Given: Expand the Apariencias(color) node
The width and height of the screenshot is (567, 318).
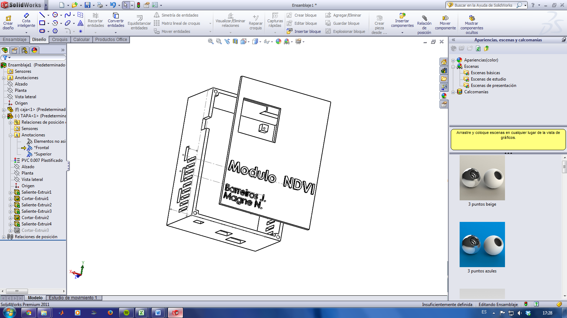Looking at the screenshot, I should click(x=453, y=60).
